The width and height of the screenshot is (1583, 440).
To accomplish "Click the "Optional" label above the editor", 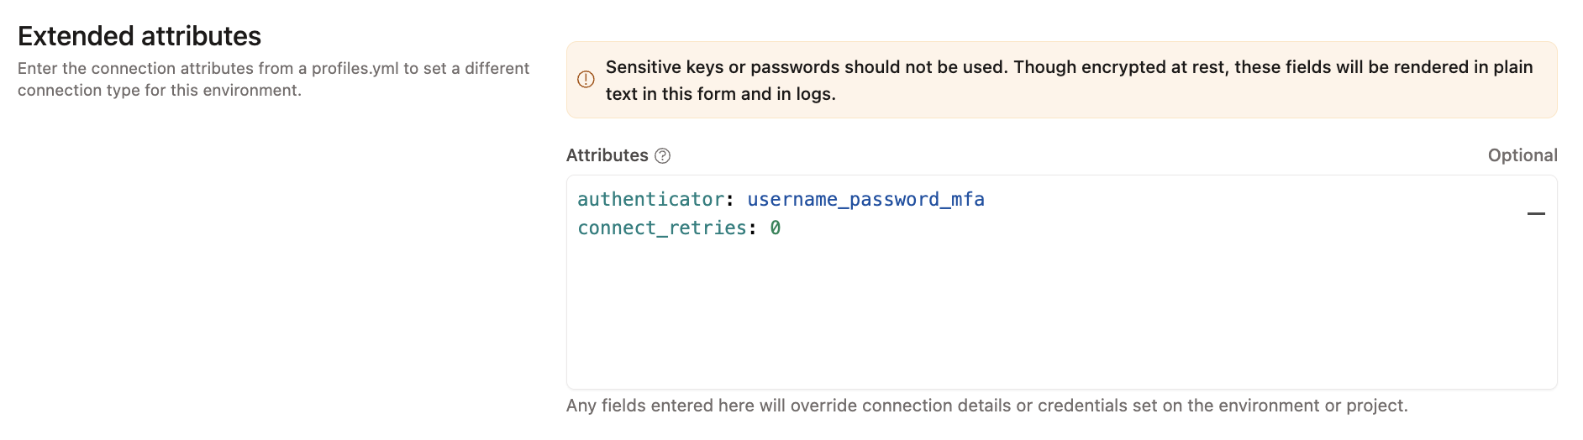I will [x=1522, y=155].
